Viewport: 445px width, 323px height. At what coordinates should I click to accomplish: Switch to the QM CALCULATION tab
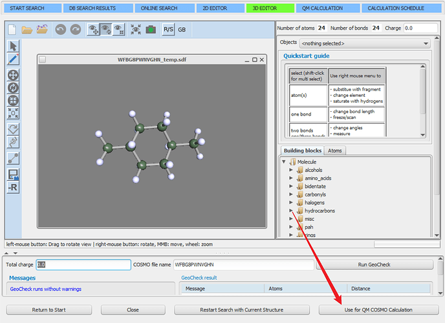(x=328, y=8)
